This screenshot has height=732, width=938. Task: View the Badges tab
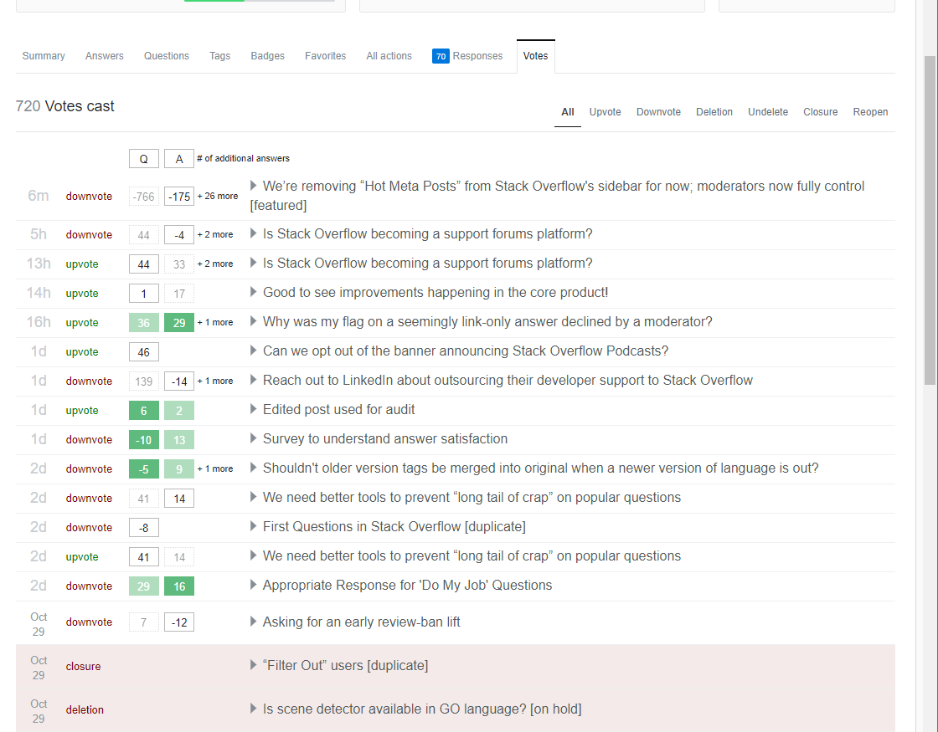[267, 55]
